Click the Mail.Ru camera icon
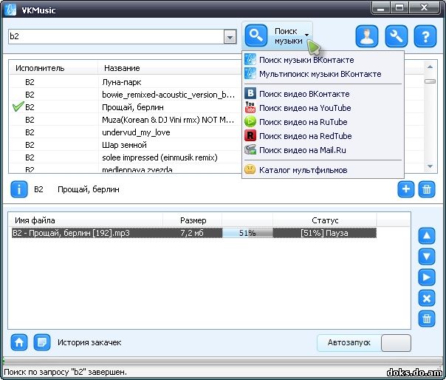Image resolution: width=446 pixels, height=380 pixels. tap(250, 150)
